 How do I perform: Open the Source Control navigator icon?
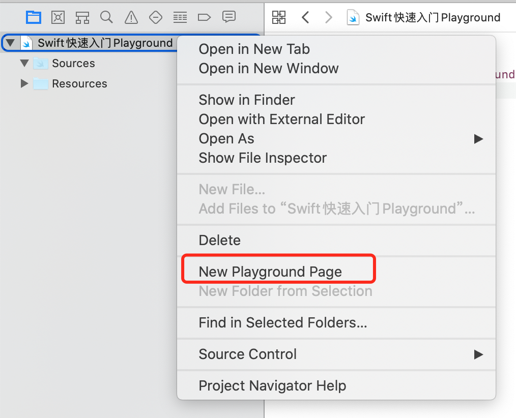(58, 17)
